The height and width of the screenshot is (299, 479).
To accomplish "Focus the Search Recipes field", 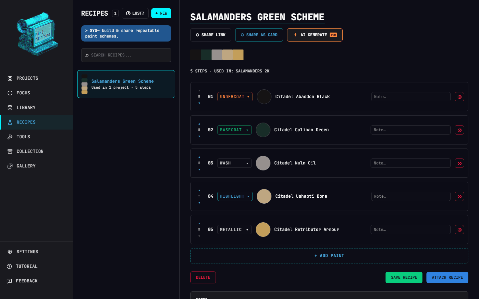I will tap(126, 55).
